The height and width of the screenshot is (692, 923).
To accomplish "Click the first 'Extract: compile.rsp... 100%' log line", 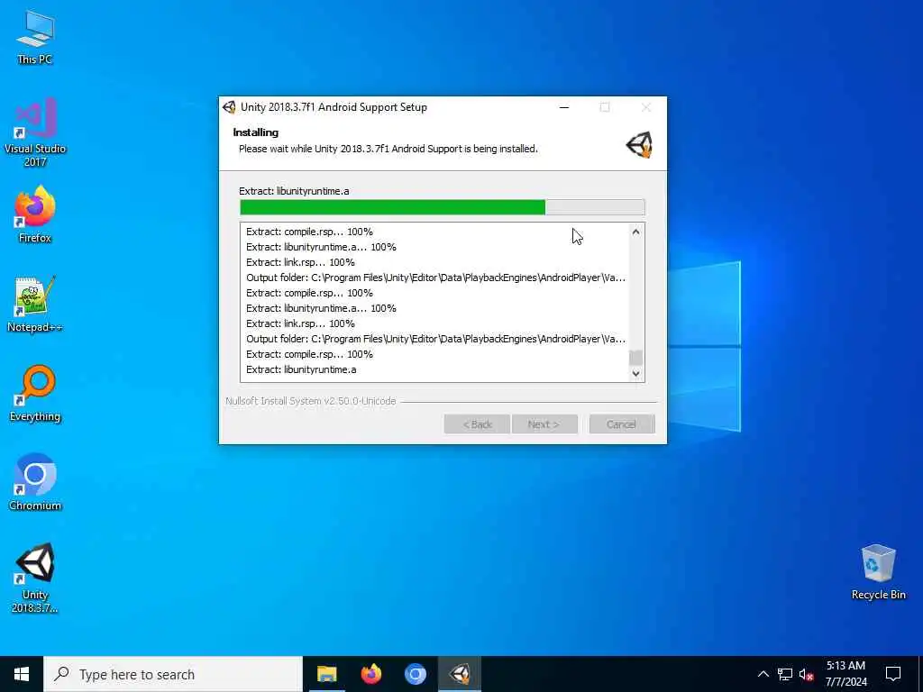I will tap(310, 232).
